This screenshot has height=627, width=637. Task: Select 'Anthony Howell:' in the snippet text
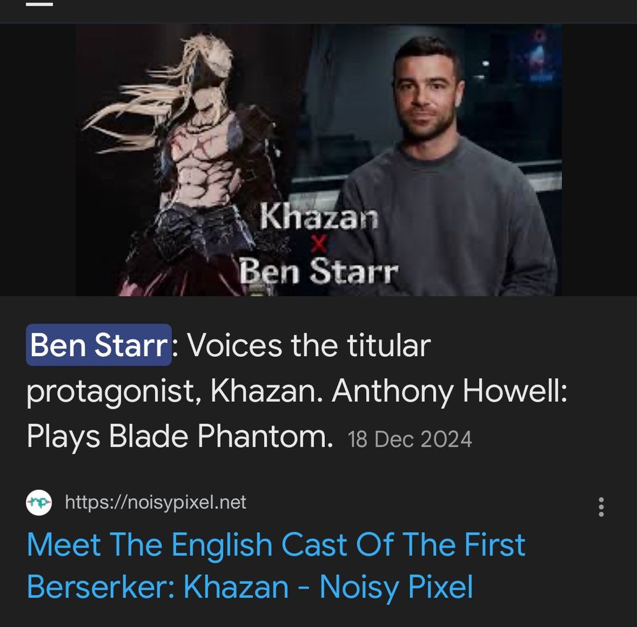pyautogui.click(x=449, y=391)
